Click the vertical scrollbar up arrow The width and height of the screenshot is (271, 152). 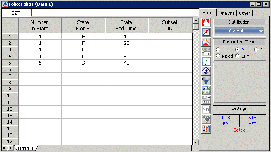click(x=196, y=21)
